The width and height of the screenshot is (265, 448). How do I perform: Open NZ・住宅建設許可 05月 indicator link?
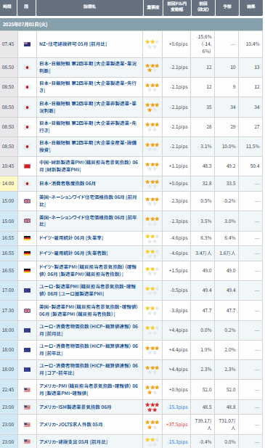click(73, 44)
